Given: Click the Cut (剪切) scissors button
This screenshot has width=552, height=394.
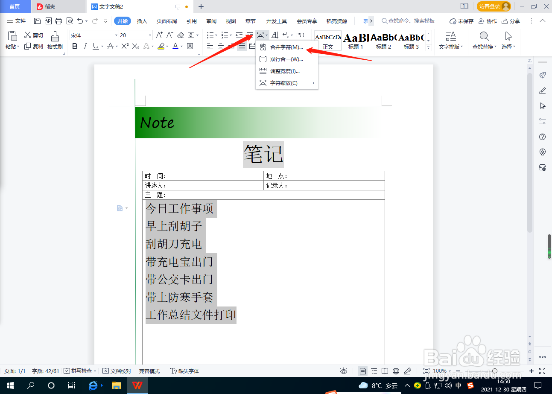Looking at the screenshot, I should [33, 35].
